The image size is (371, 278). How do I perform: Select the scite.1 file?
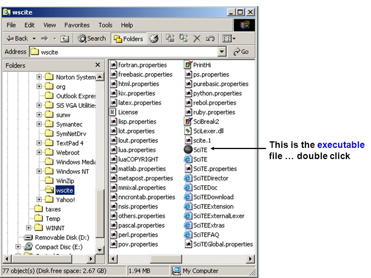coord(198,141)
